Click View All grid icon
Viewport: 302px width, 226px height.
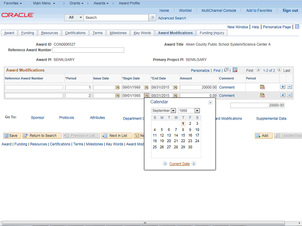coord(226,70)
